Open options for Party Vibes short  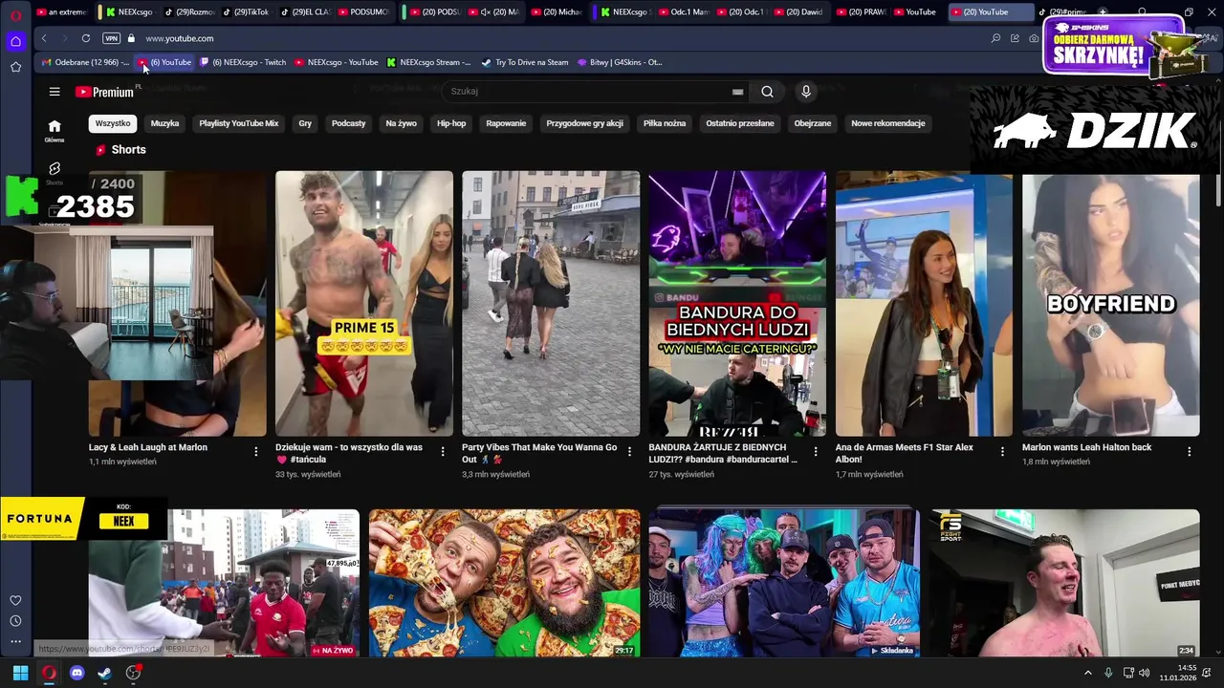click(x=629, y=451)
